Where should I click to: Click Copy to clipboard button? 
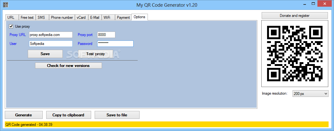click(69, 115)
